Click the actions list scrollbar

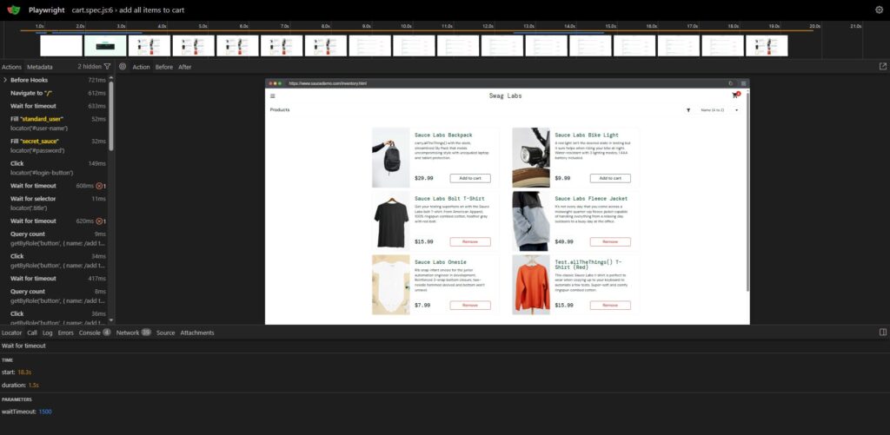click(x=110, y=116)
